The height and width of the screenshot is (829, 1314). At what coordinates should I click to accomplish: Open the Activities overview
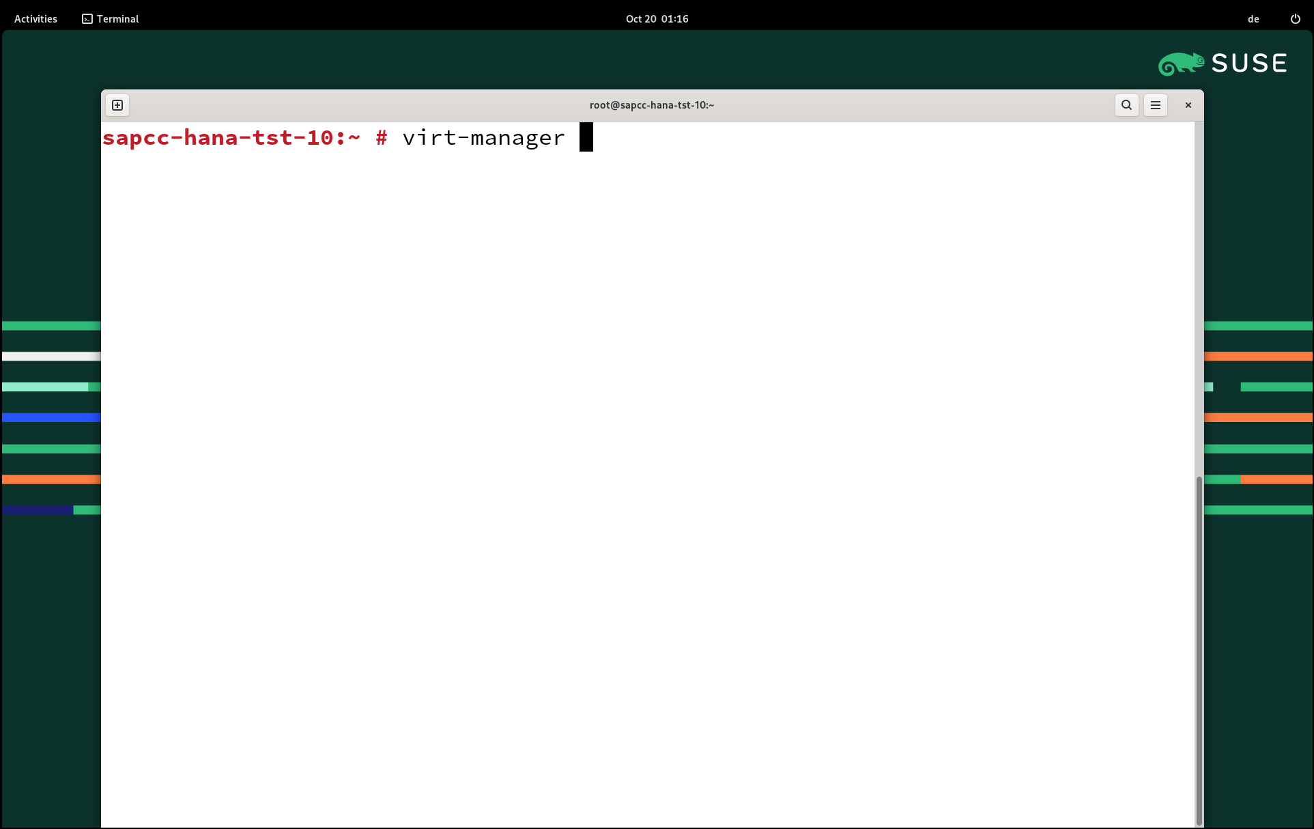click(x=35, y=18)
